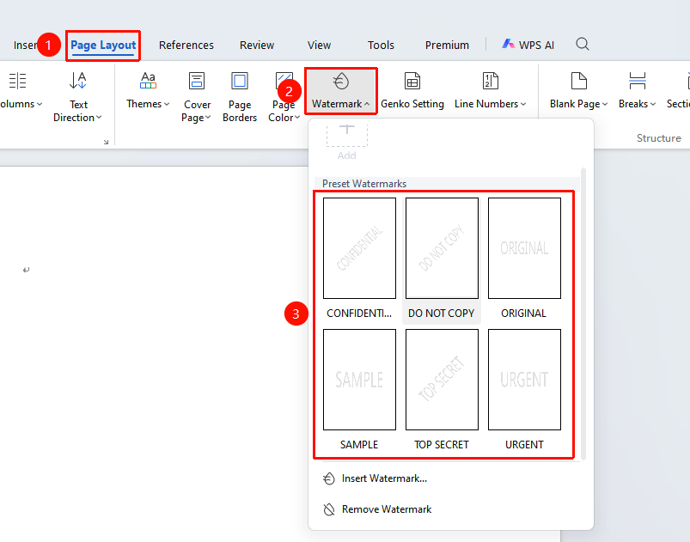Select the CONFIDENTIAL preset watermark

(x=359, y=259)
